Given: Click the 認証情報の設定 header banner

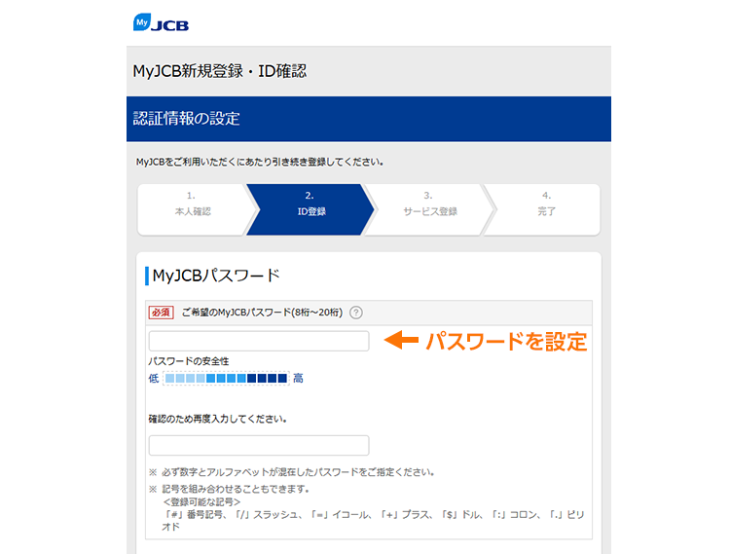Looking at the screenshot, I should point(369,119).
